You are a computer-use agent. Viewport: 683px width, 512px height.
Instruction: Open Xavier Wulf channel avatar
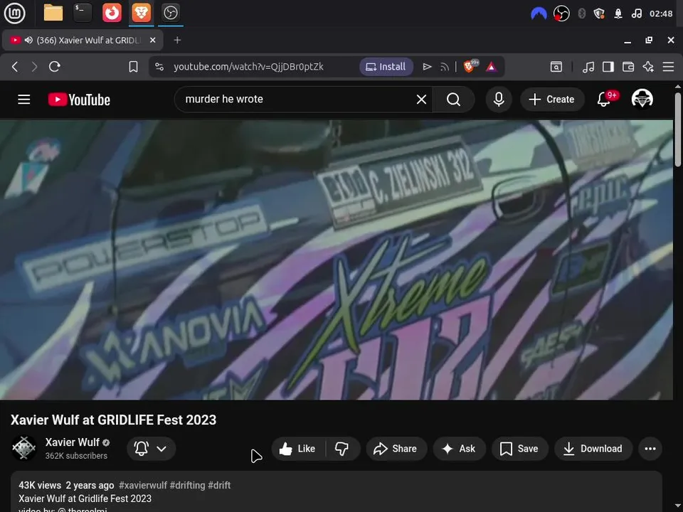click(x=23, y=448)
